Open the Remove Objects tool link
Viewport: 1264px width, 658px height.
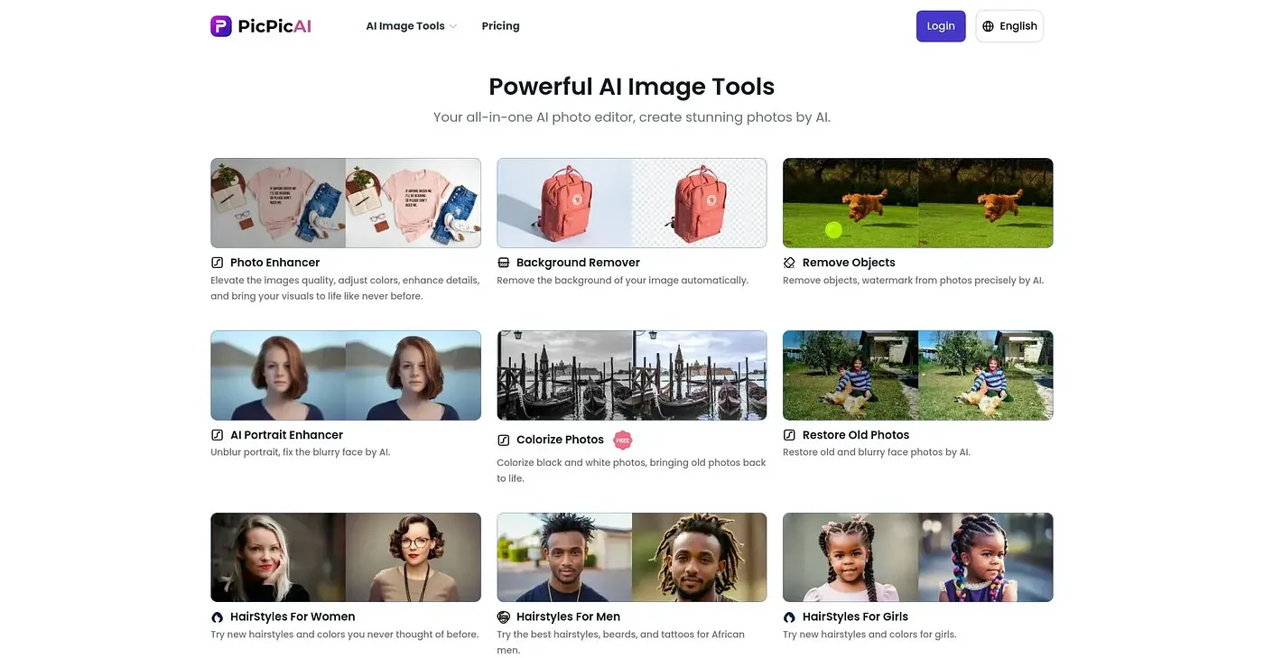click(849, 263)
